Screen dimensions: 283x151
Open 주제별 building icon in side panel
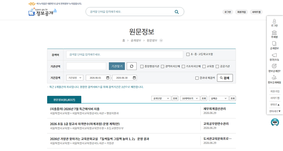pos(274,33)
